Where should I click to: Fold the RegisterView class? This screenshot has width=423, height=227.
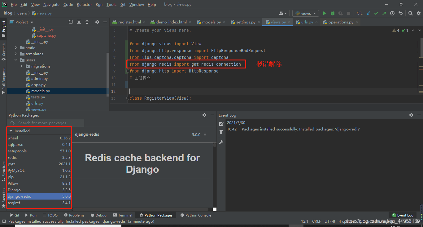(x=127, y=98)
